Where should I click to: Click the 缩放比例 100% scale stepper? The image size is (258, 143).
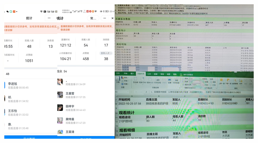(x=196, y=85)
